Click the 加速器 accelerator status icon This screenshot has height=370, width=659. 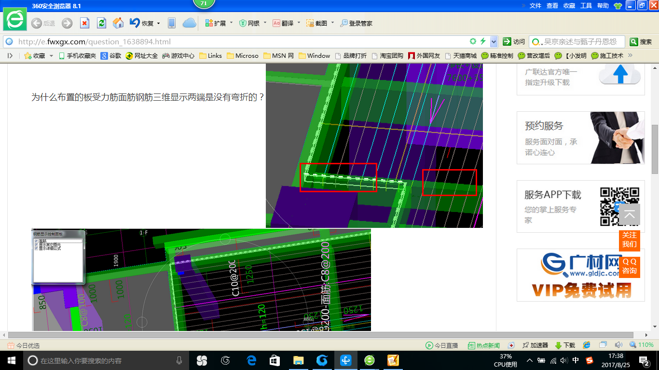tap(535, 345)
